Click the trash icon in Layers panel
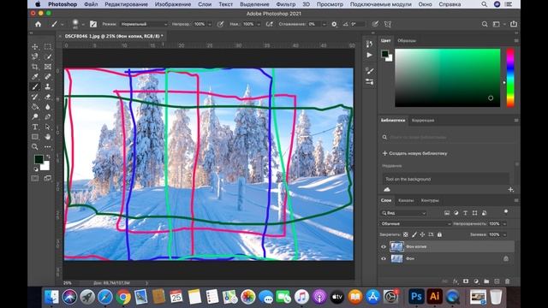 tap(508, 281)
